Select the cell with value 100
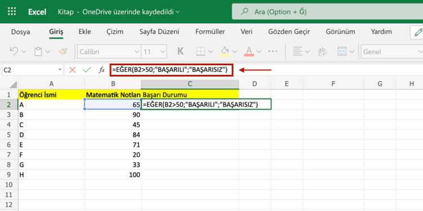 point(113,175)
